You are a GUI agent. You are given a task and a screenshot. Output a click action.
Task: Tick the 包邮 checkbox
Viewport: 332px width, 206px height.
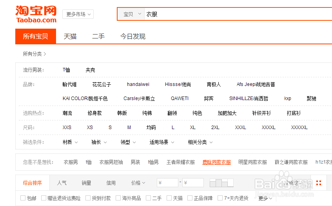[23, 198]
